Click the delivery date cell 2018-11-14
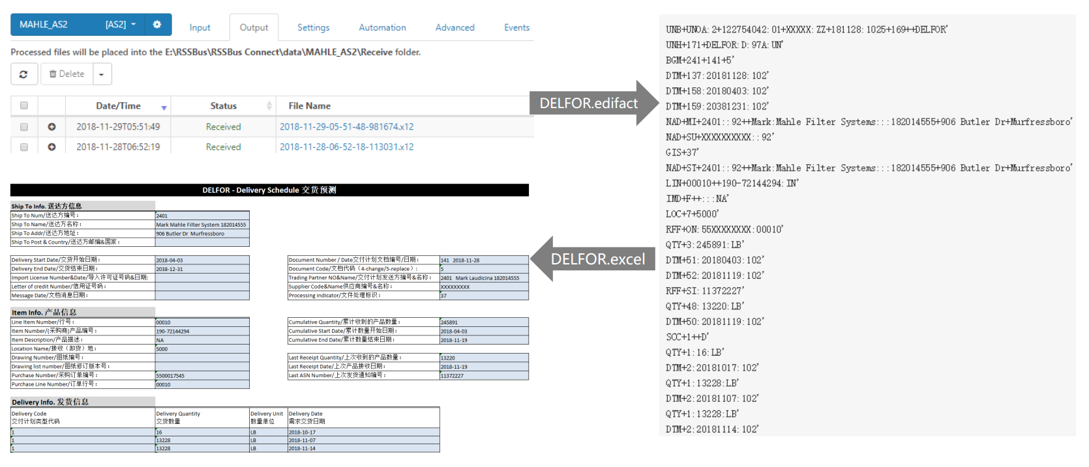Image resolution: width=1089 pixels, height=467 pixels. coord(363,448)
